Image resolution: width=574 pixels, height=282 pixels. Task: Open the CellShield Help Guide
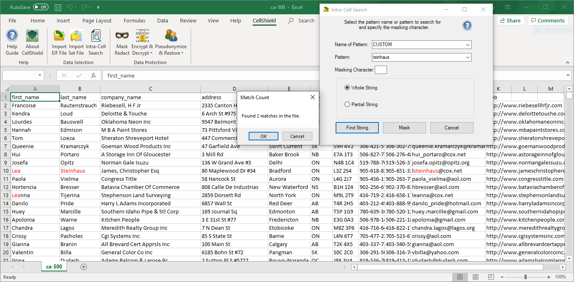click(x=12, y=42)
